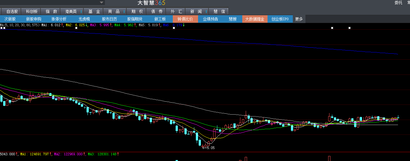Open 龙虎榜 rankings button
The width and height of the screenshot is (410, 161).
84,19
